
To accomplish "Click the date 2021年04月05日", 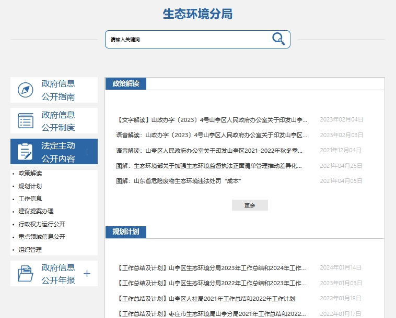I will 341,181.
